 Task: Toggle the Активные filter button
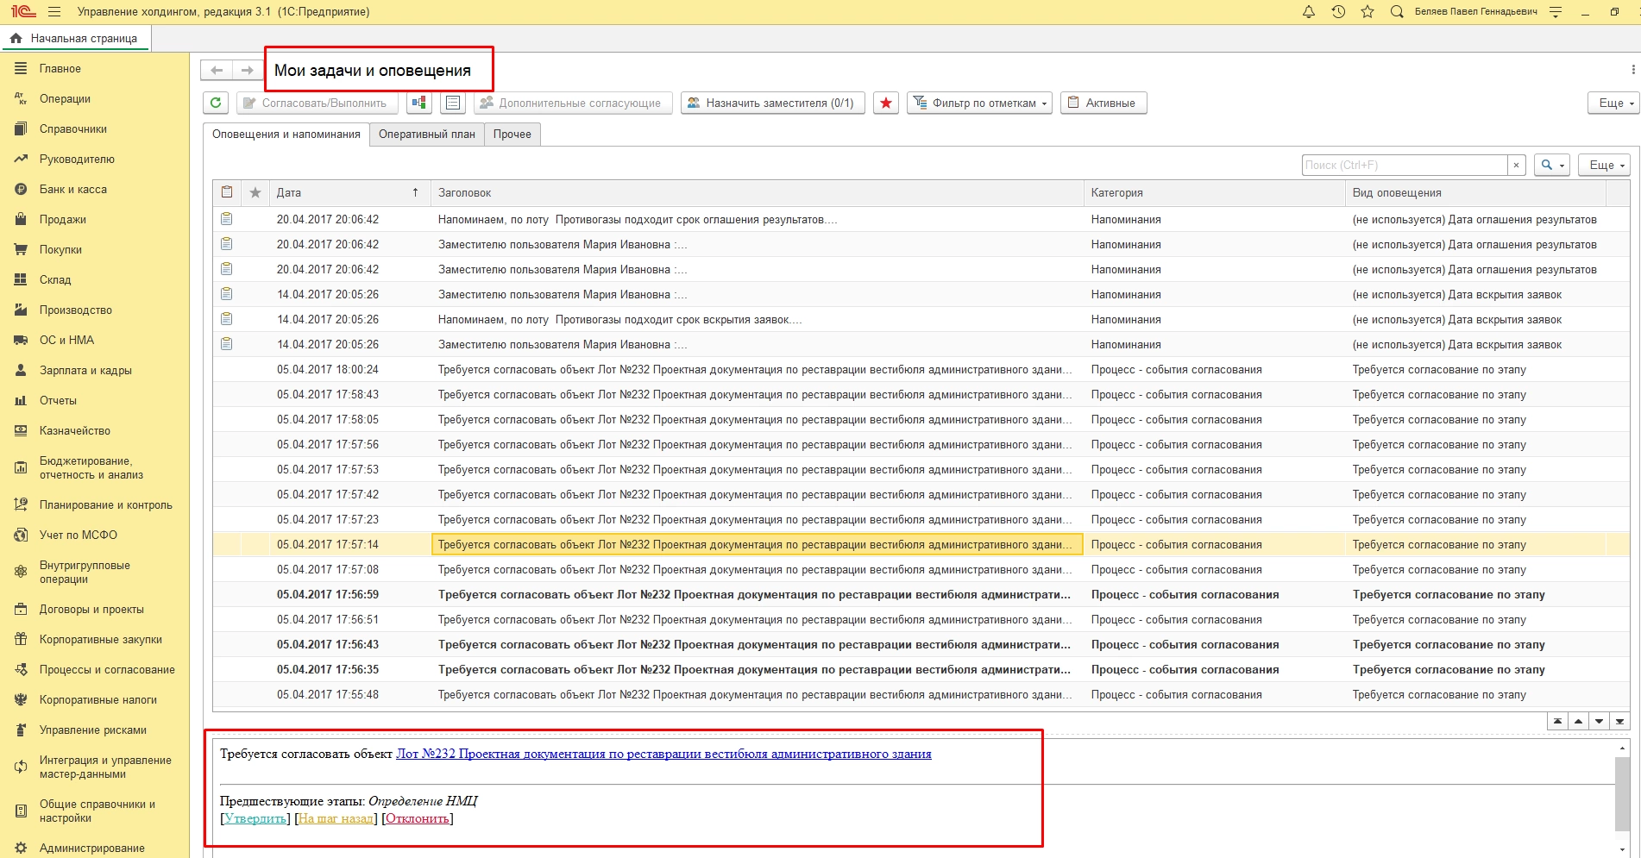click(x=1103, y=103)
